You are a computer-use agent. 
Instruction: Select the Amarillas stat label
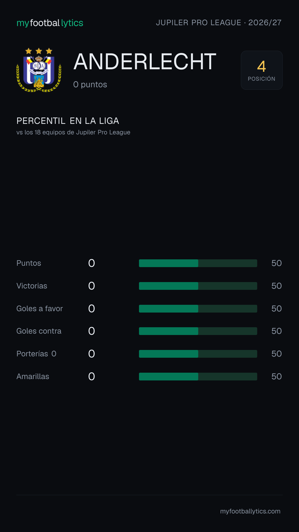(x=33, y=377)
